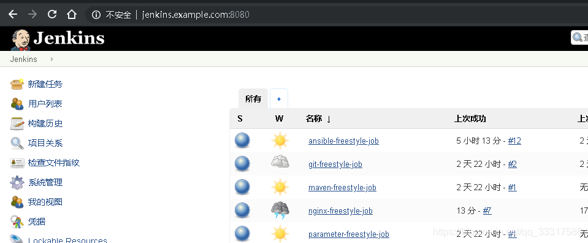
Task: Open 系统管理 link
Action: tap(45, 182)
